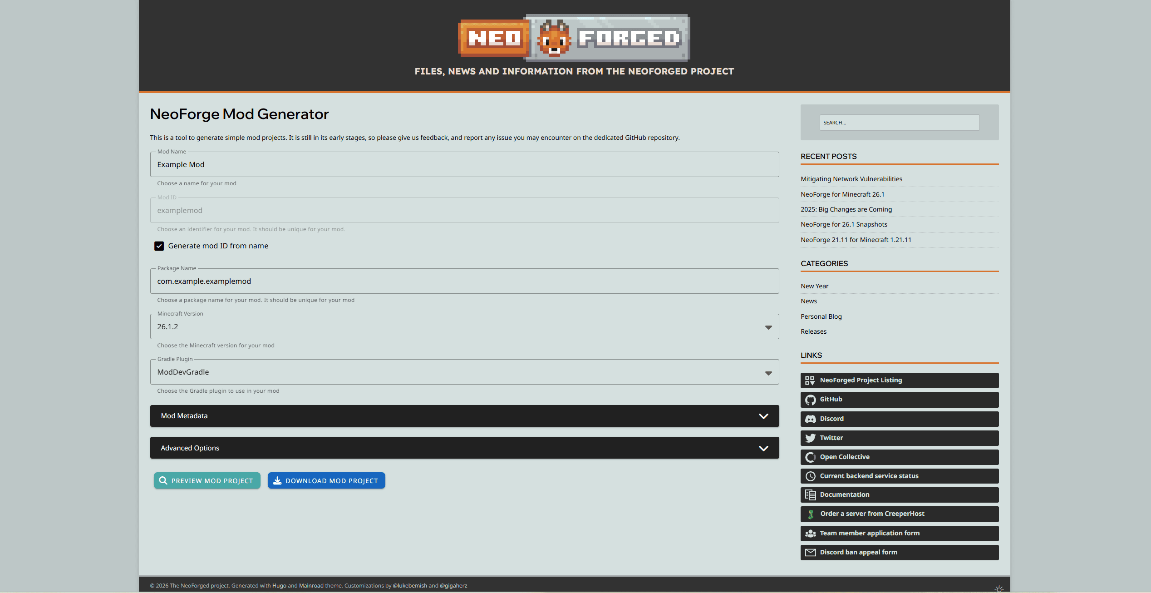Click the NeoForged logo banner
The width and height of the screenshot is (1151, 593).
574,38
